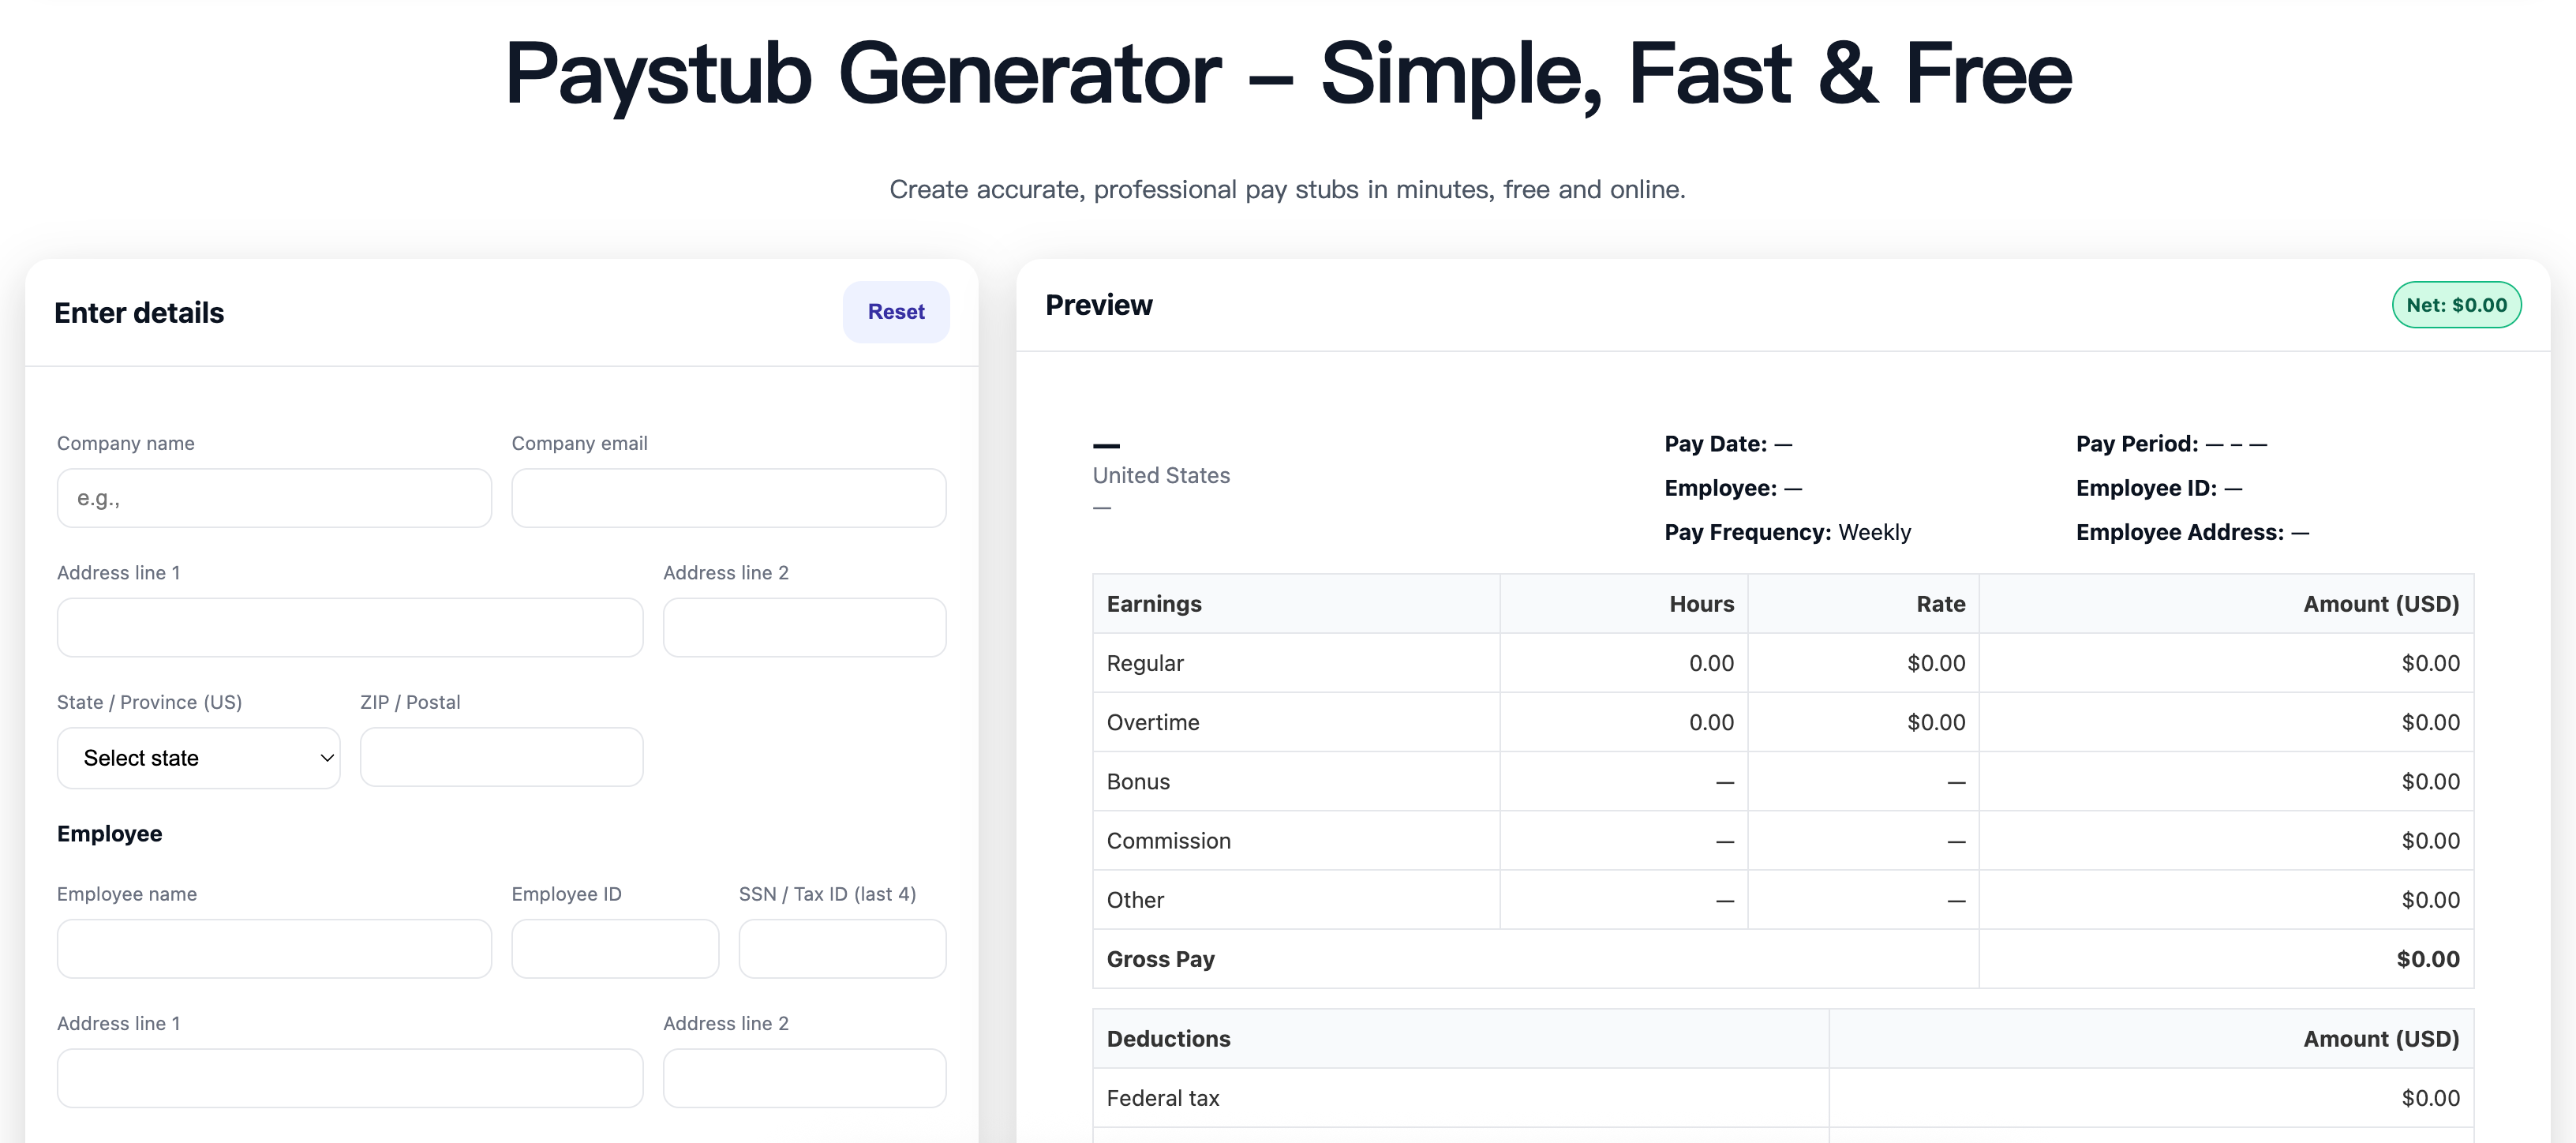Screen dimensions: 2576x1143
Task: Click company Address line 2 field
Action: pos(804,627)
